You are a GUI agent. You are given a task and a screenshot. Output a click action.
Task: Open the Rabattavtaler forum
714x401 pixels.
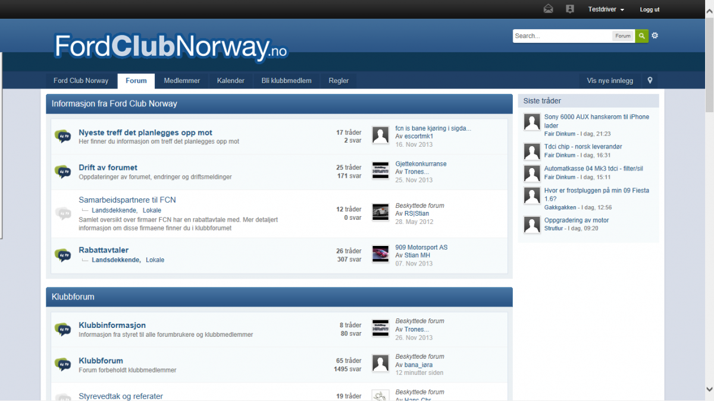click(104, 250)
